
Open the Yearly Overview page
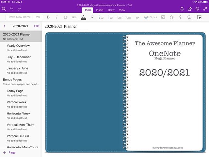(21, 48)
